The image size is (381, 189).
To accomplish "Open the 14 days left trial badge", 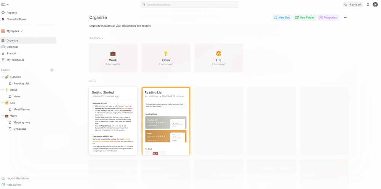I will pos(353,5).
